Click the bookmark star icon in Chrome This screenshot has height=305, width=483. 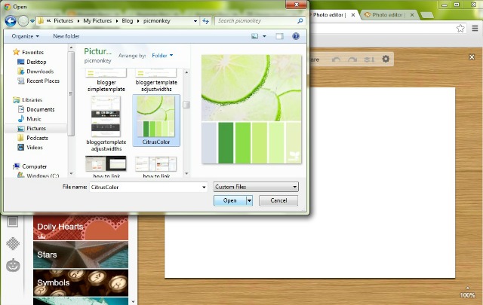pos(460,29)
